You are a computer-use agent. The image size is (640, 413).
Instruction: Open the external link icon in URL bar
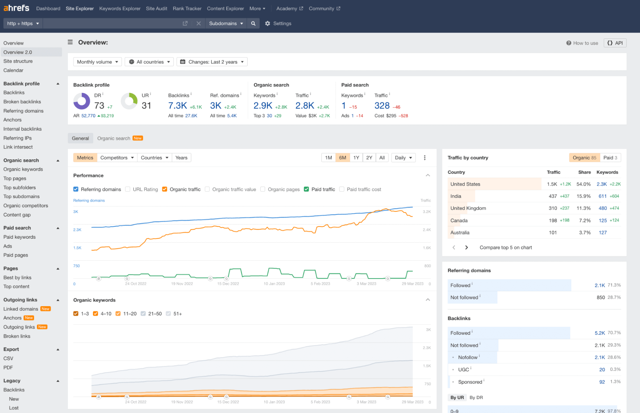185,23
